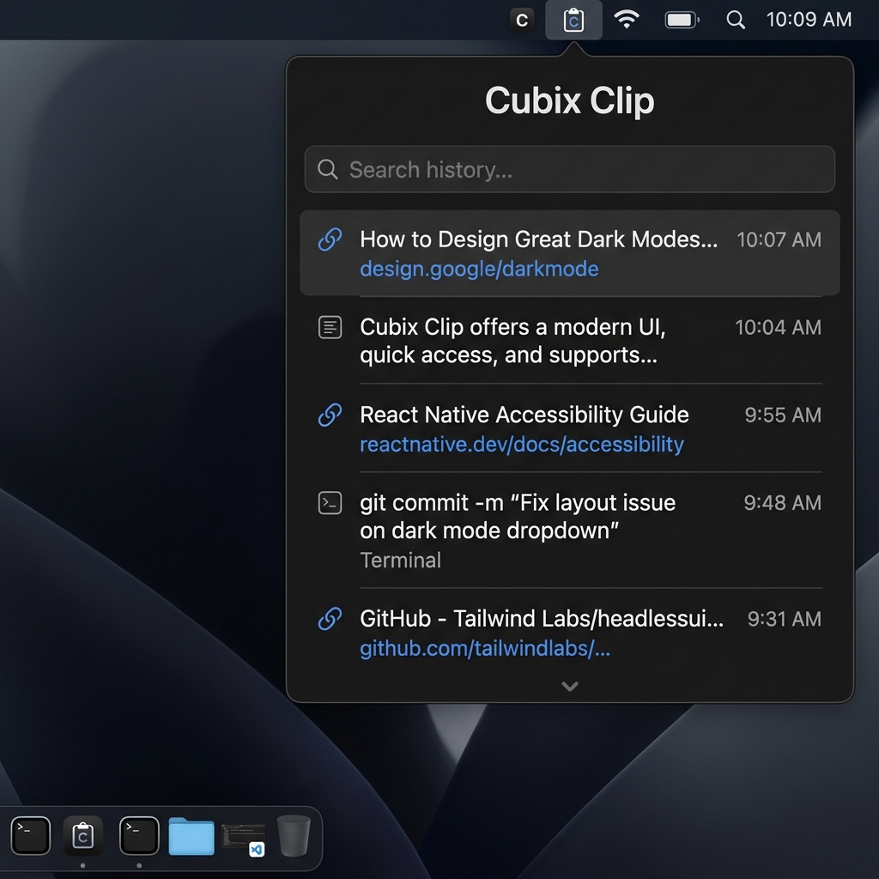
Task: Open the Cubix Clip clipboard menu bar icon
Action: [573, 21]
